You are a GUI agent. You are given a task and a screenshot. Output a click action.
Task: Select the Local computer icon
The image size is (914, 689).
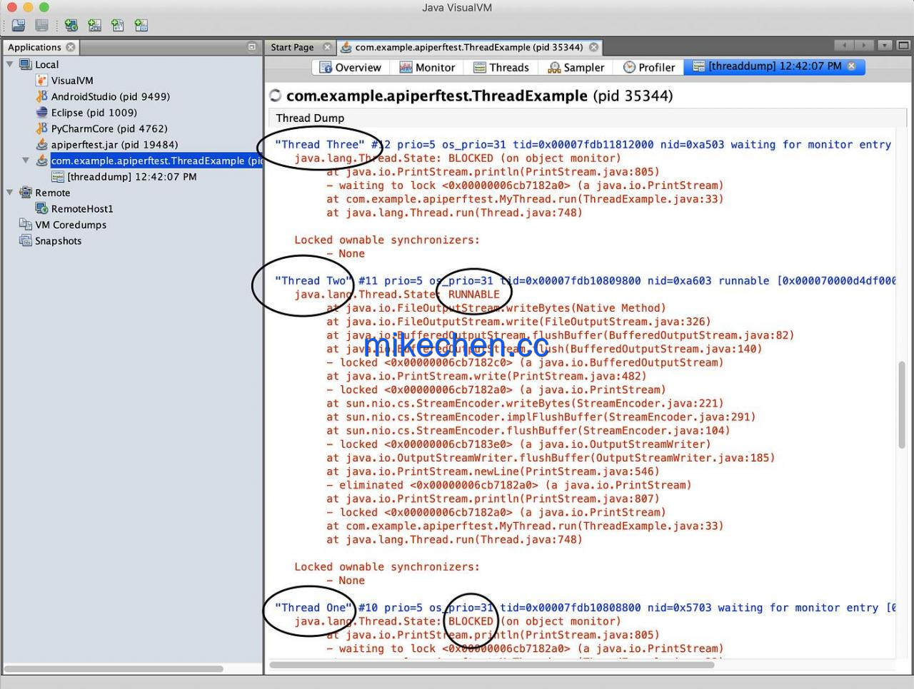click(26, 64)
